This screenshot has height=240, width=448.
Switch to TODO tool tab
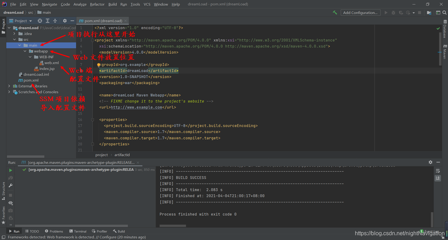[32, 231]
